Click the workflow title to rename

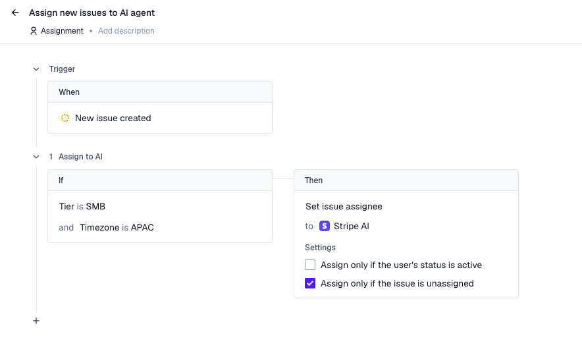point(92,13)
